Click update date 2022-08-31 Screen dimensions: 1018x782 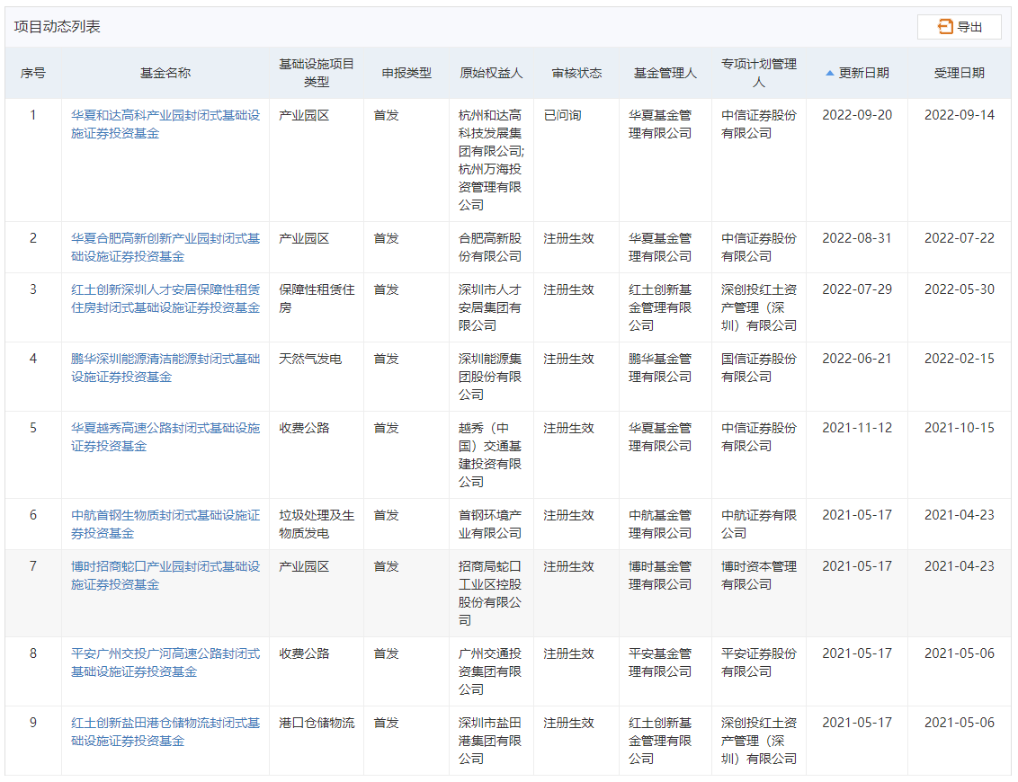pos(857,239)
